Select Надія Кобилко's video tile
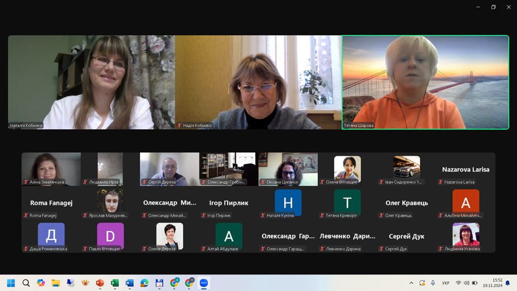 pyautogui.click(x=258, y=82)
